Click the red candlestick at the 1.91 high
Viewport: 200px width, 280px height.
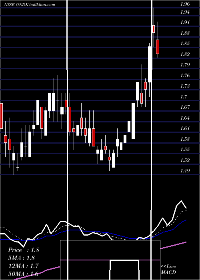(154, 29)
